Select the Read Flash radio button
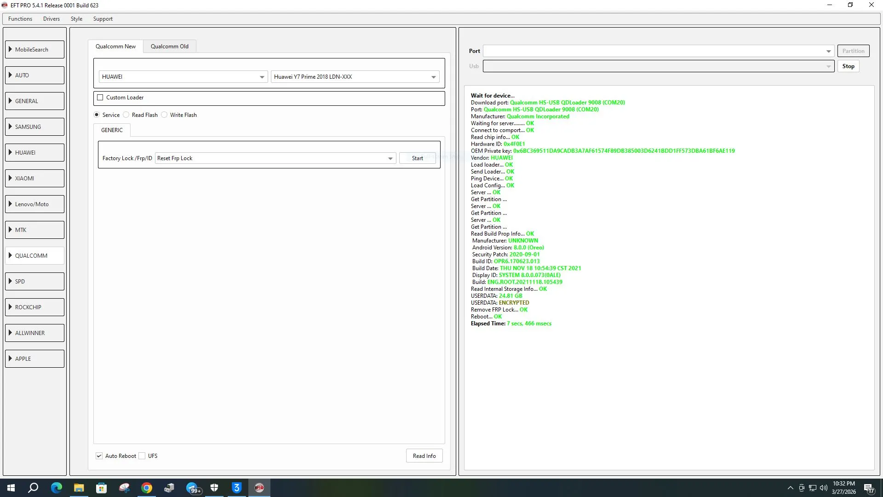The width and height of the screenshot is (883, 497). coord(126,115)
